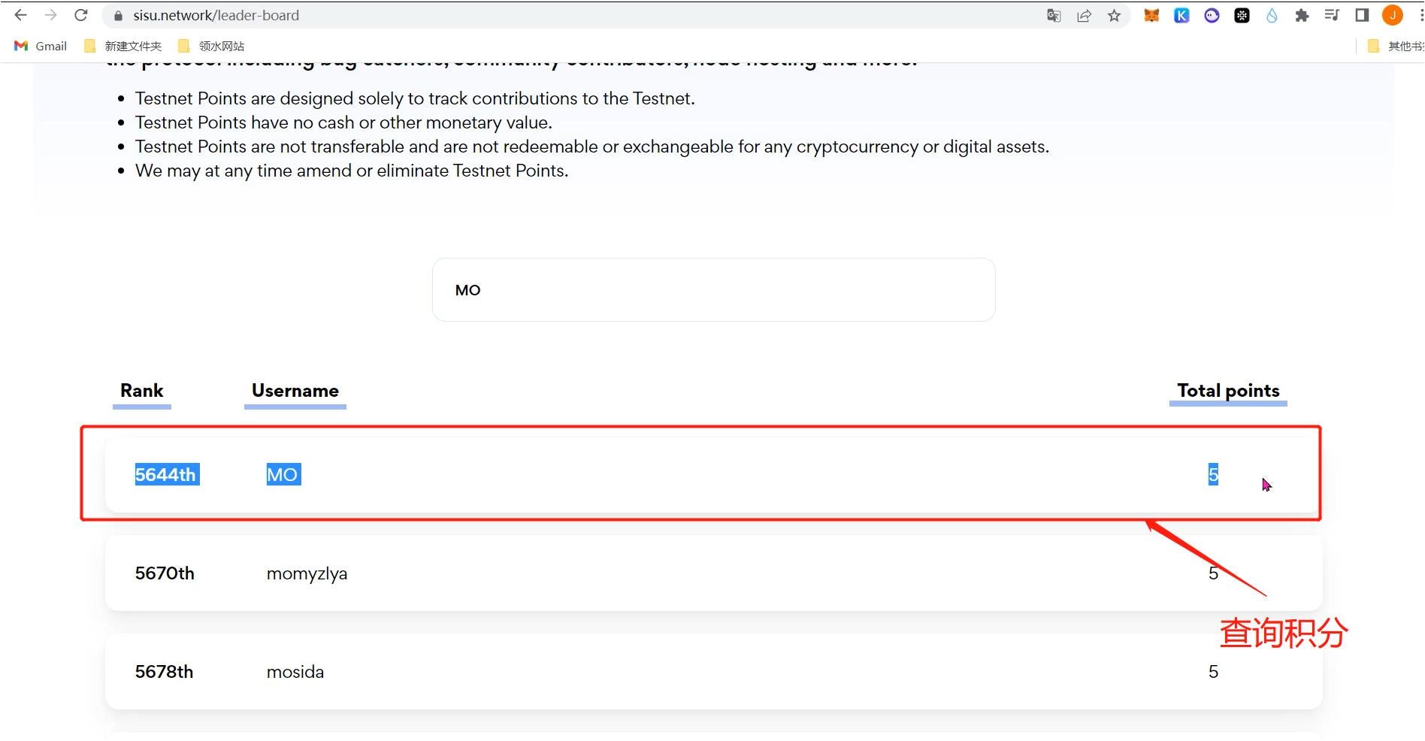This screenshot has width=1425, height=741.
Task: Click the blue K wallet extension icon
Action: pos(1181,15)
